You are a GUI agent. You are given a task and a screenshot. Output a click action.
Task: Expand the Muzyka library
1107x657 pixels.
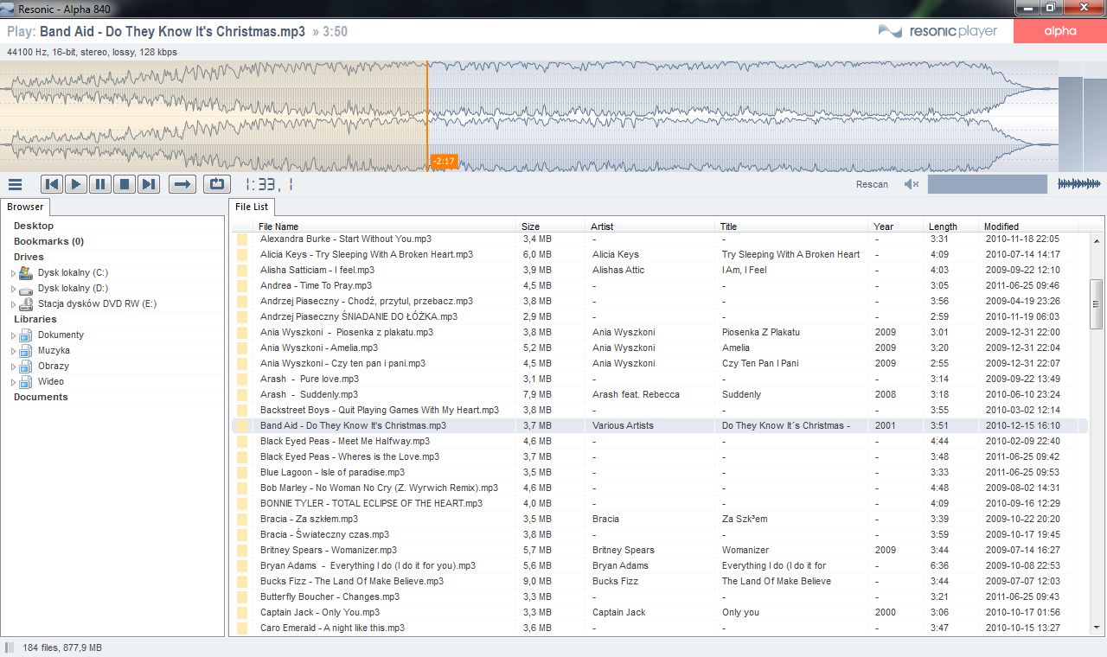click(x=13, y=351)
